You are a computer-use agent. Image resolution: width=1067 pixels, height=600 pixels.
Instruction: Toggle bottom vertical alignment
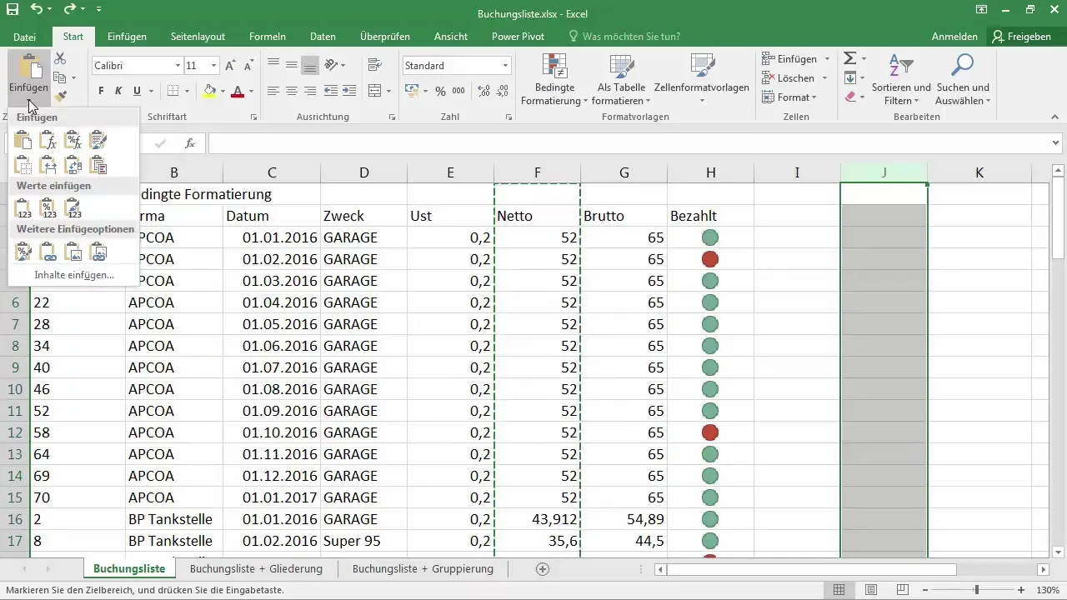[310, 65]
